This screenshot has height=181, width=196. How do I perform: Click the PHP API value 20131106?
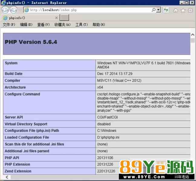105,158
